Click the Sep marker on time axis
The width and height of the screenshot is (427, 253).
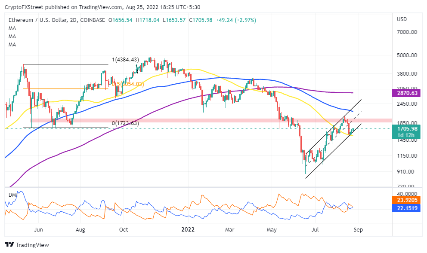pyautogui.click(x=358, y=230)
